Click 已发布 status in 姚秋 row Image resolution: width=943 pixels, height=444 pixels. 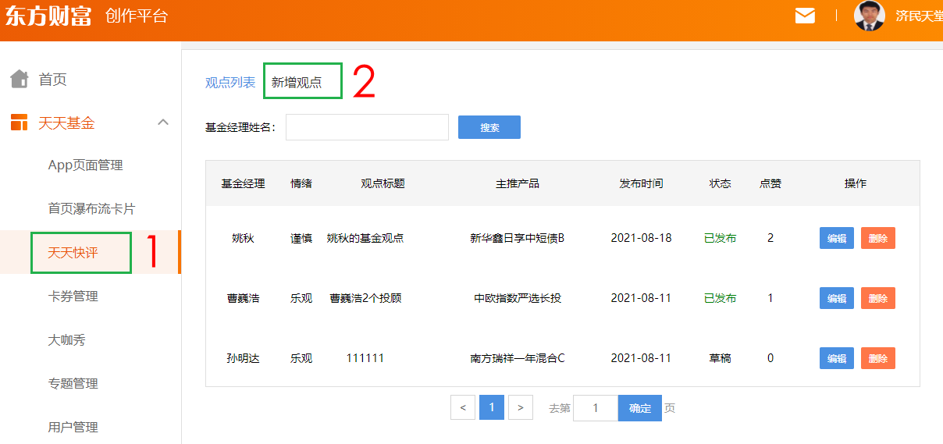[x=720, y=238]
